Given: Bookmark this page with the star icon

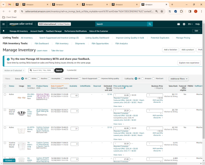Looking at the screenshot, I should 162,11.
